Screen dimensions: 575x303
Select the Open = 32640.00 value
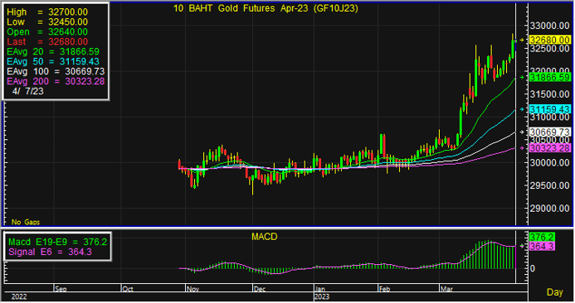pos(47,32)
